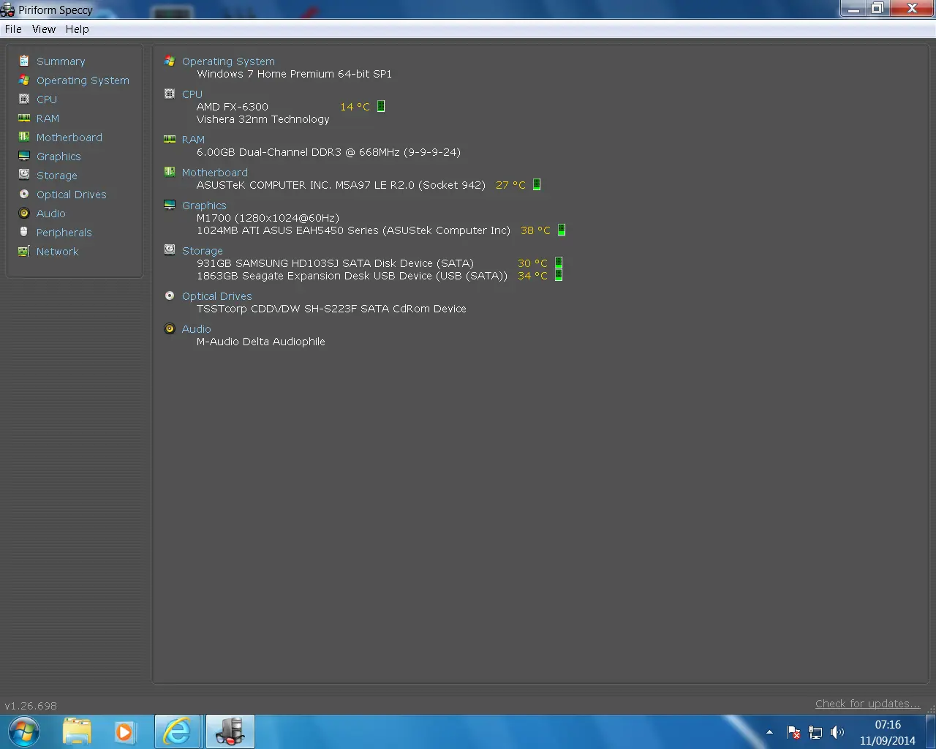Click the 38 °C graphics temperature value
936x749 pixels.
(x=535, y=230)
